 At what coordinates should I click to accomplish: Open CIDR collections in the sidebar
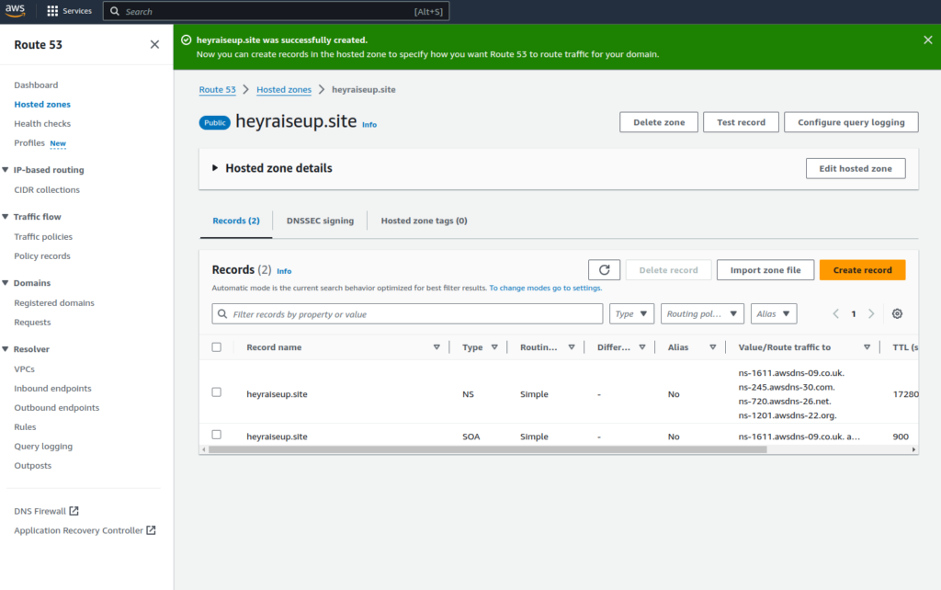[47, 189]
